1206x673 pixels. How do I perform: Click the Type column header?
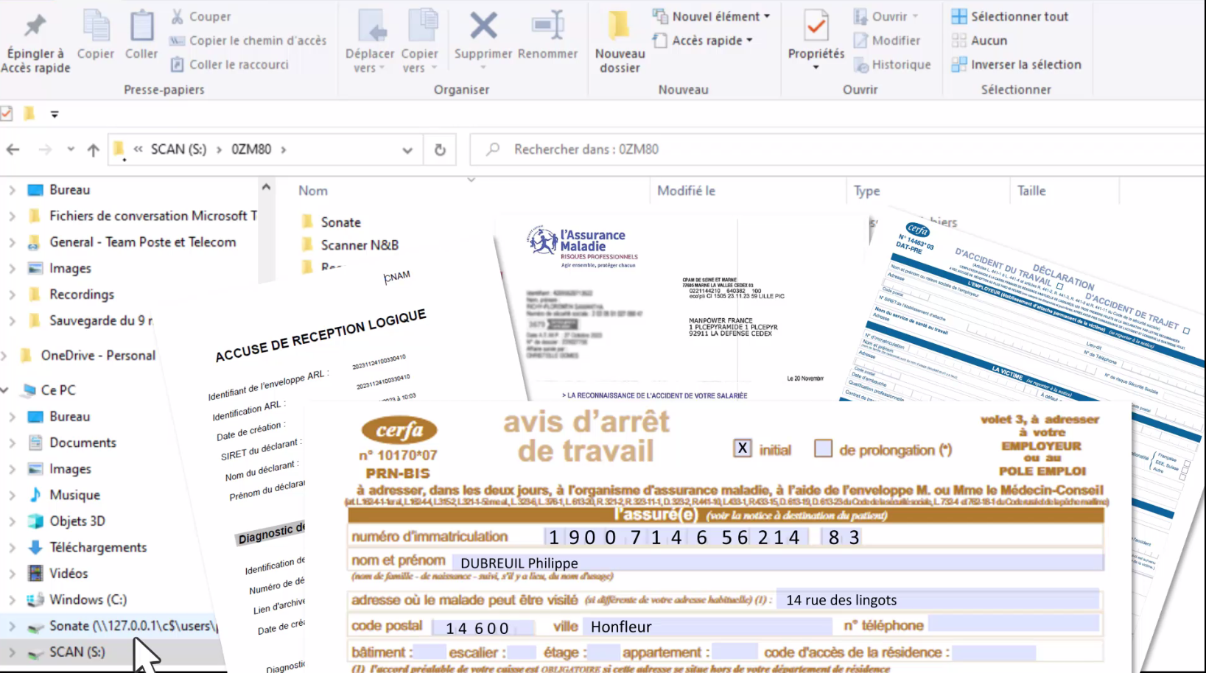[x=867, y=191]
